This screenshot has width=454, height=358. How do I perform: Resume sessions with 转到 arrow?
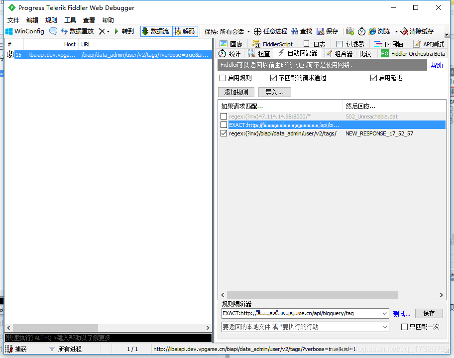124,31
